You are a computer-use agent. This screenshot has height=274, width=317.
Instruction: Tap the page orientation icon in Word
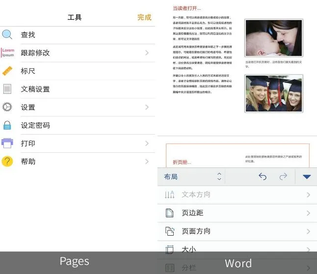(170, 231)
